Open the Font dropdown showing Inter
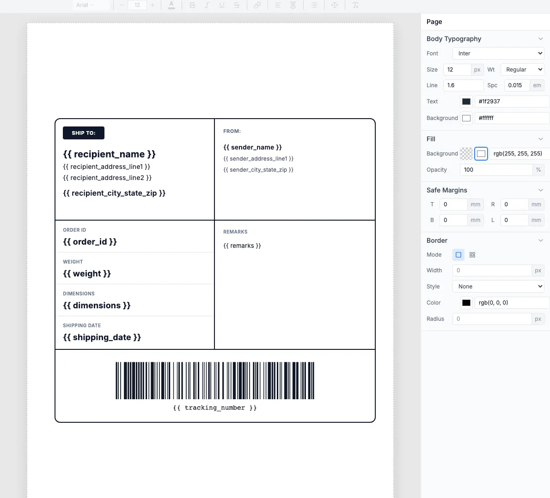The width and height of the screenshot is (550, 498). (x=498, y=53)
